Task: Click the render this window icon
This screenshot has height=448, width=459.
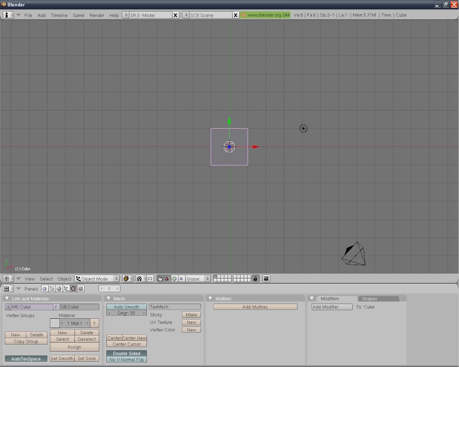Action: (x=266, y=279)
